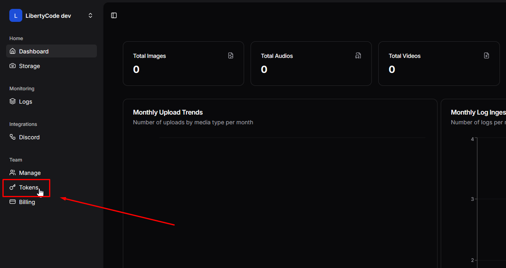The image size is (506, 268).
Task: Toggle the sidebar panel icon
Action: coord(114,15)
